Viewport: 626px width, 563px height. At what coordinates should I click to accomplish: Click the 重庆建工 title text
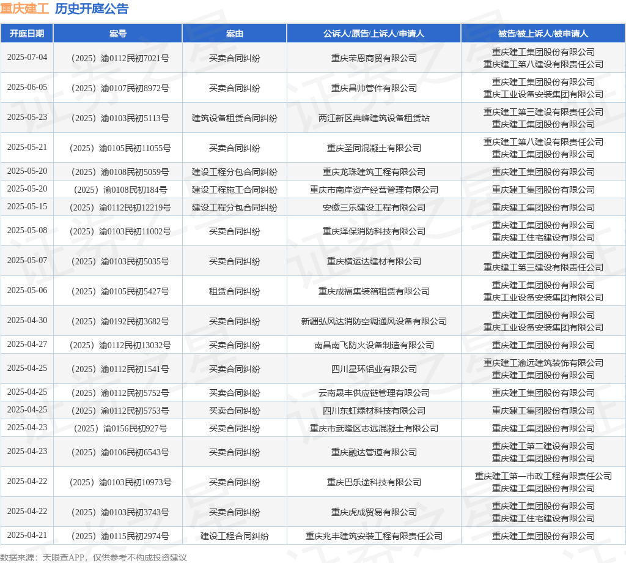[24, 9]
